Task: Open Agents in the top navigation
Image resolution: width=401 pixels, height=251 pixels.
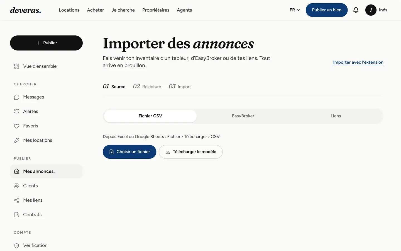Action: (184, 10)
